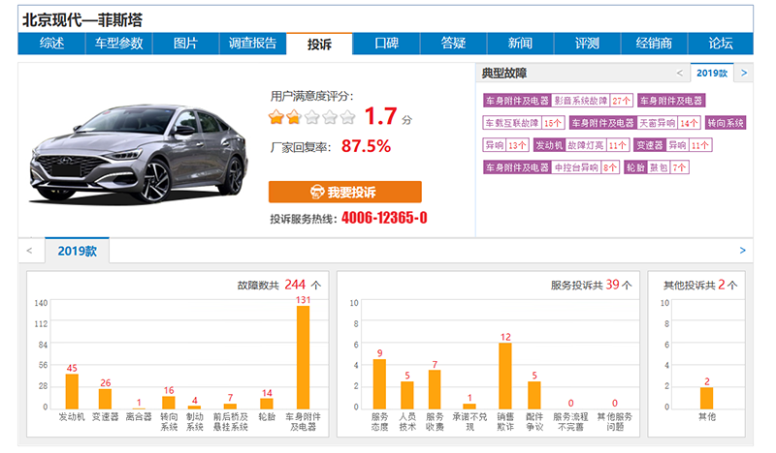Click the third gray rating star

[x=311, y=117]
